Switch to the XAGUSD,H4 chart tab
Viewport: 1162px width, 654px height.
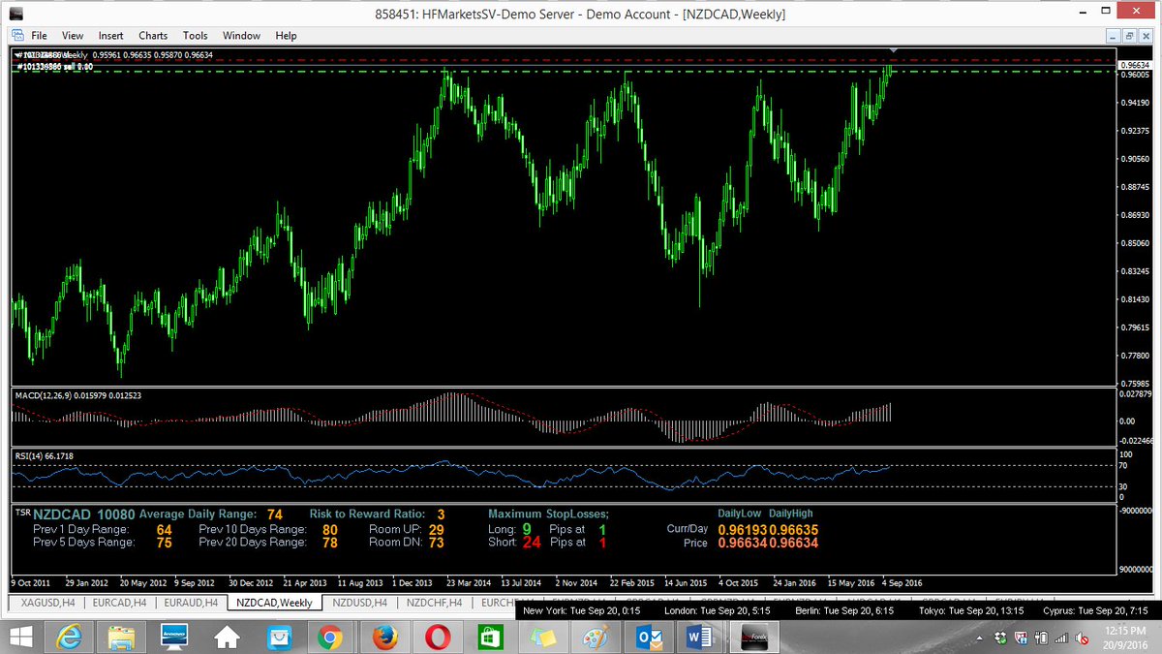click(47, 603)
